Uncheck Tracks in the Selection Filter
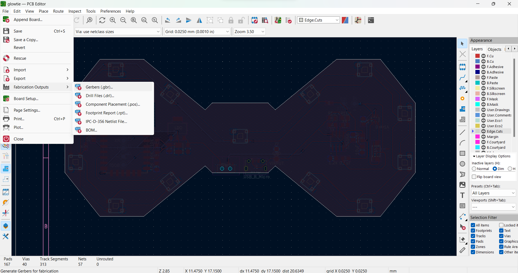The image size is (518, 273). tap(473, 236)
